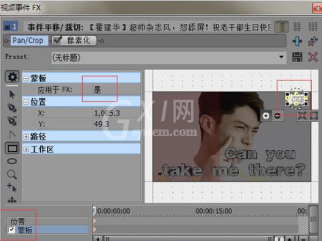The image size is (322, 241).
Task: Click the plus-arrow snapping tool icon
Action: click(12, 187)
